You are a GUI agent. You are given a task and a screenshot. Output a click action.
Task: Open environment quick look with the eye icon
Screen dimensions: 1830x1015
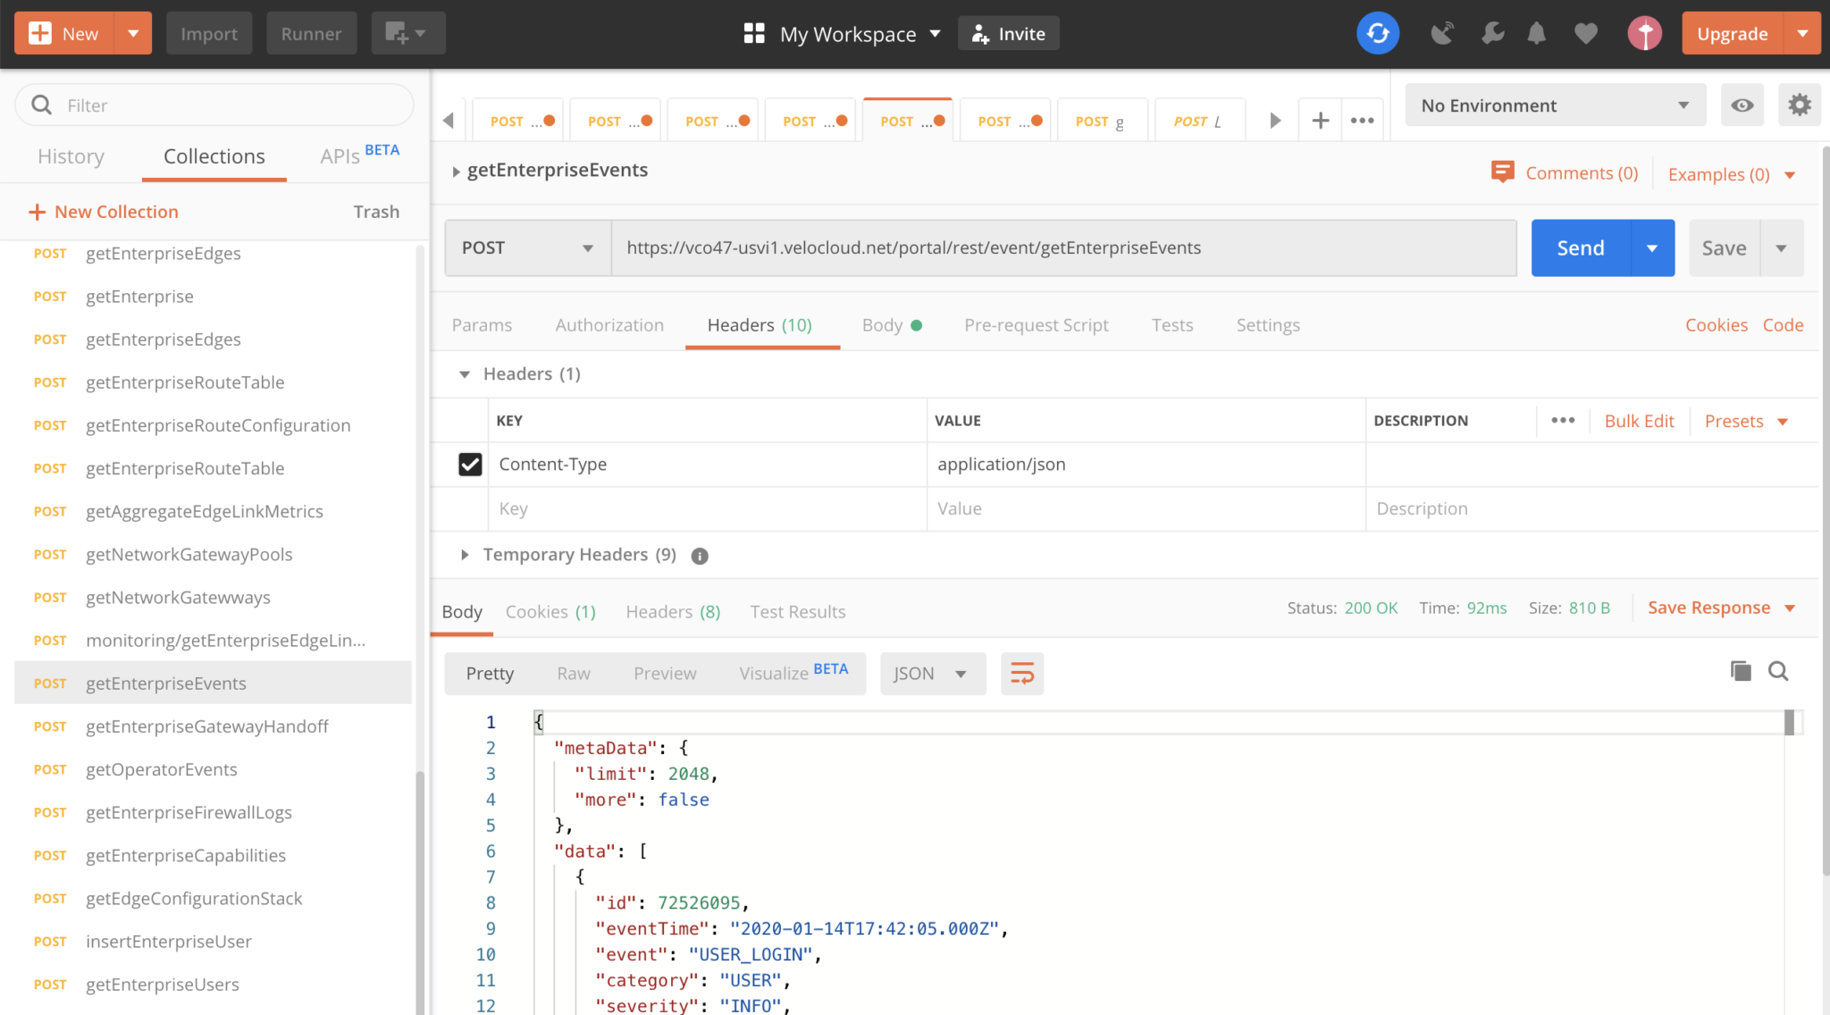pyautogui.click(x=1742, y=105)
